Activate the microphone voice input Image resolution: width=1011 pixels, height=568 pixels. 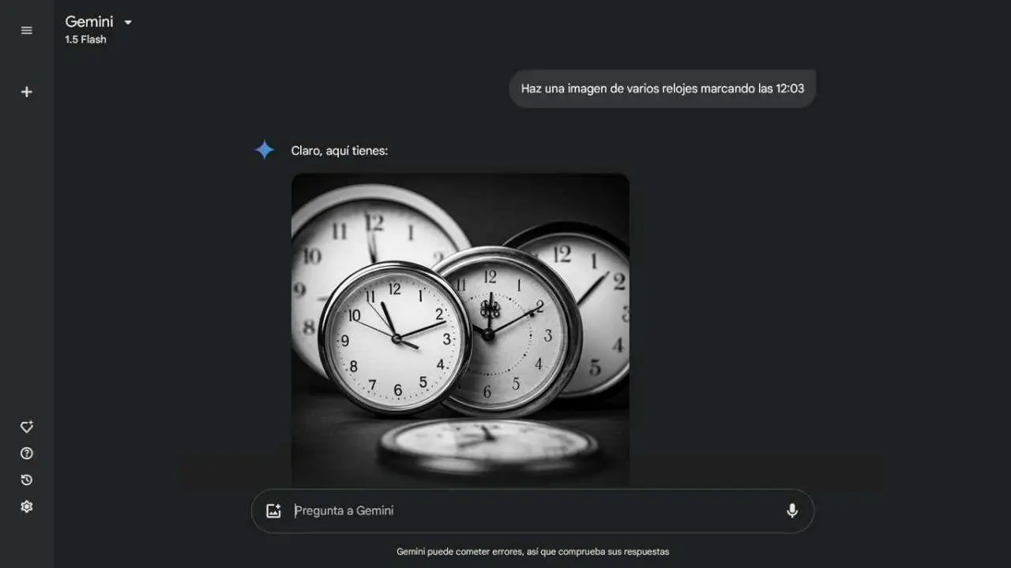[x=791, y=511]
